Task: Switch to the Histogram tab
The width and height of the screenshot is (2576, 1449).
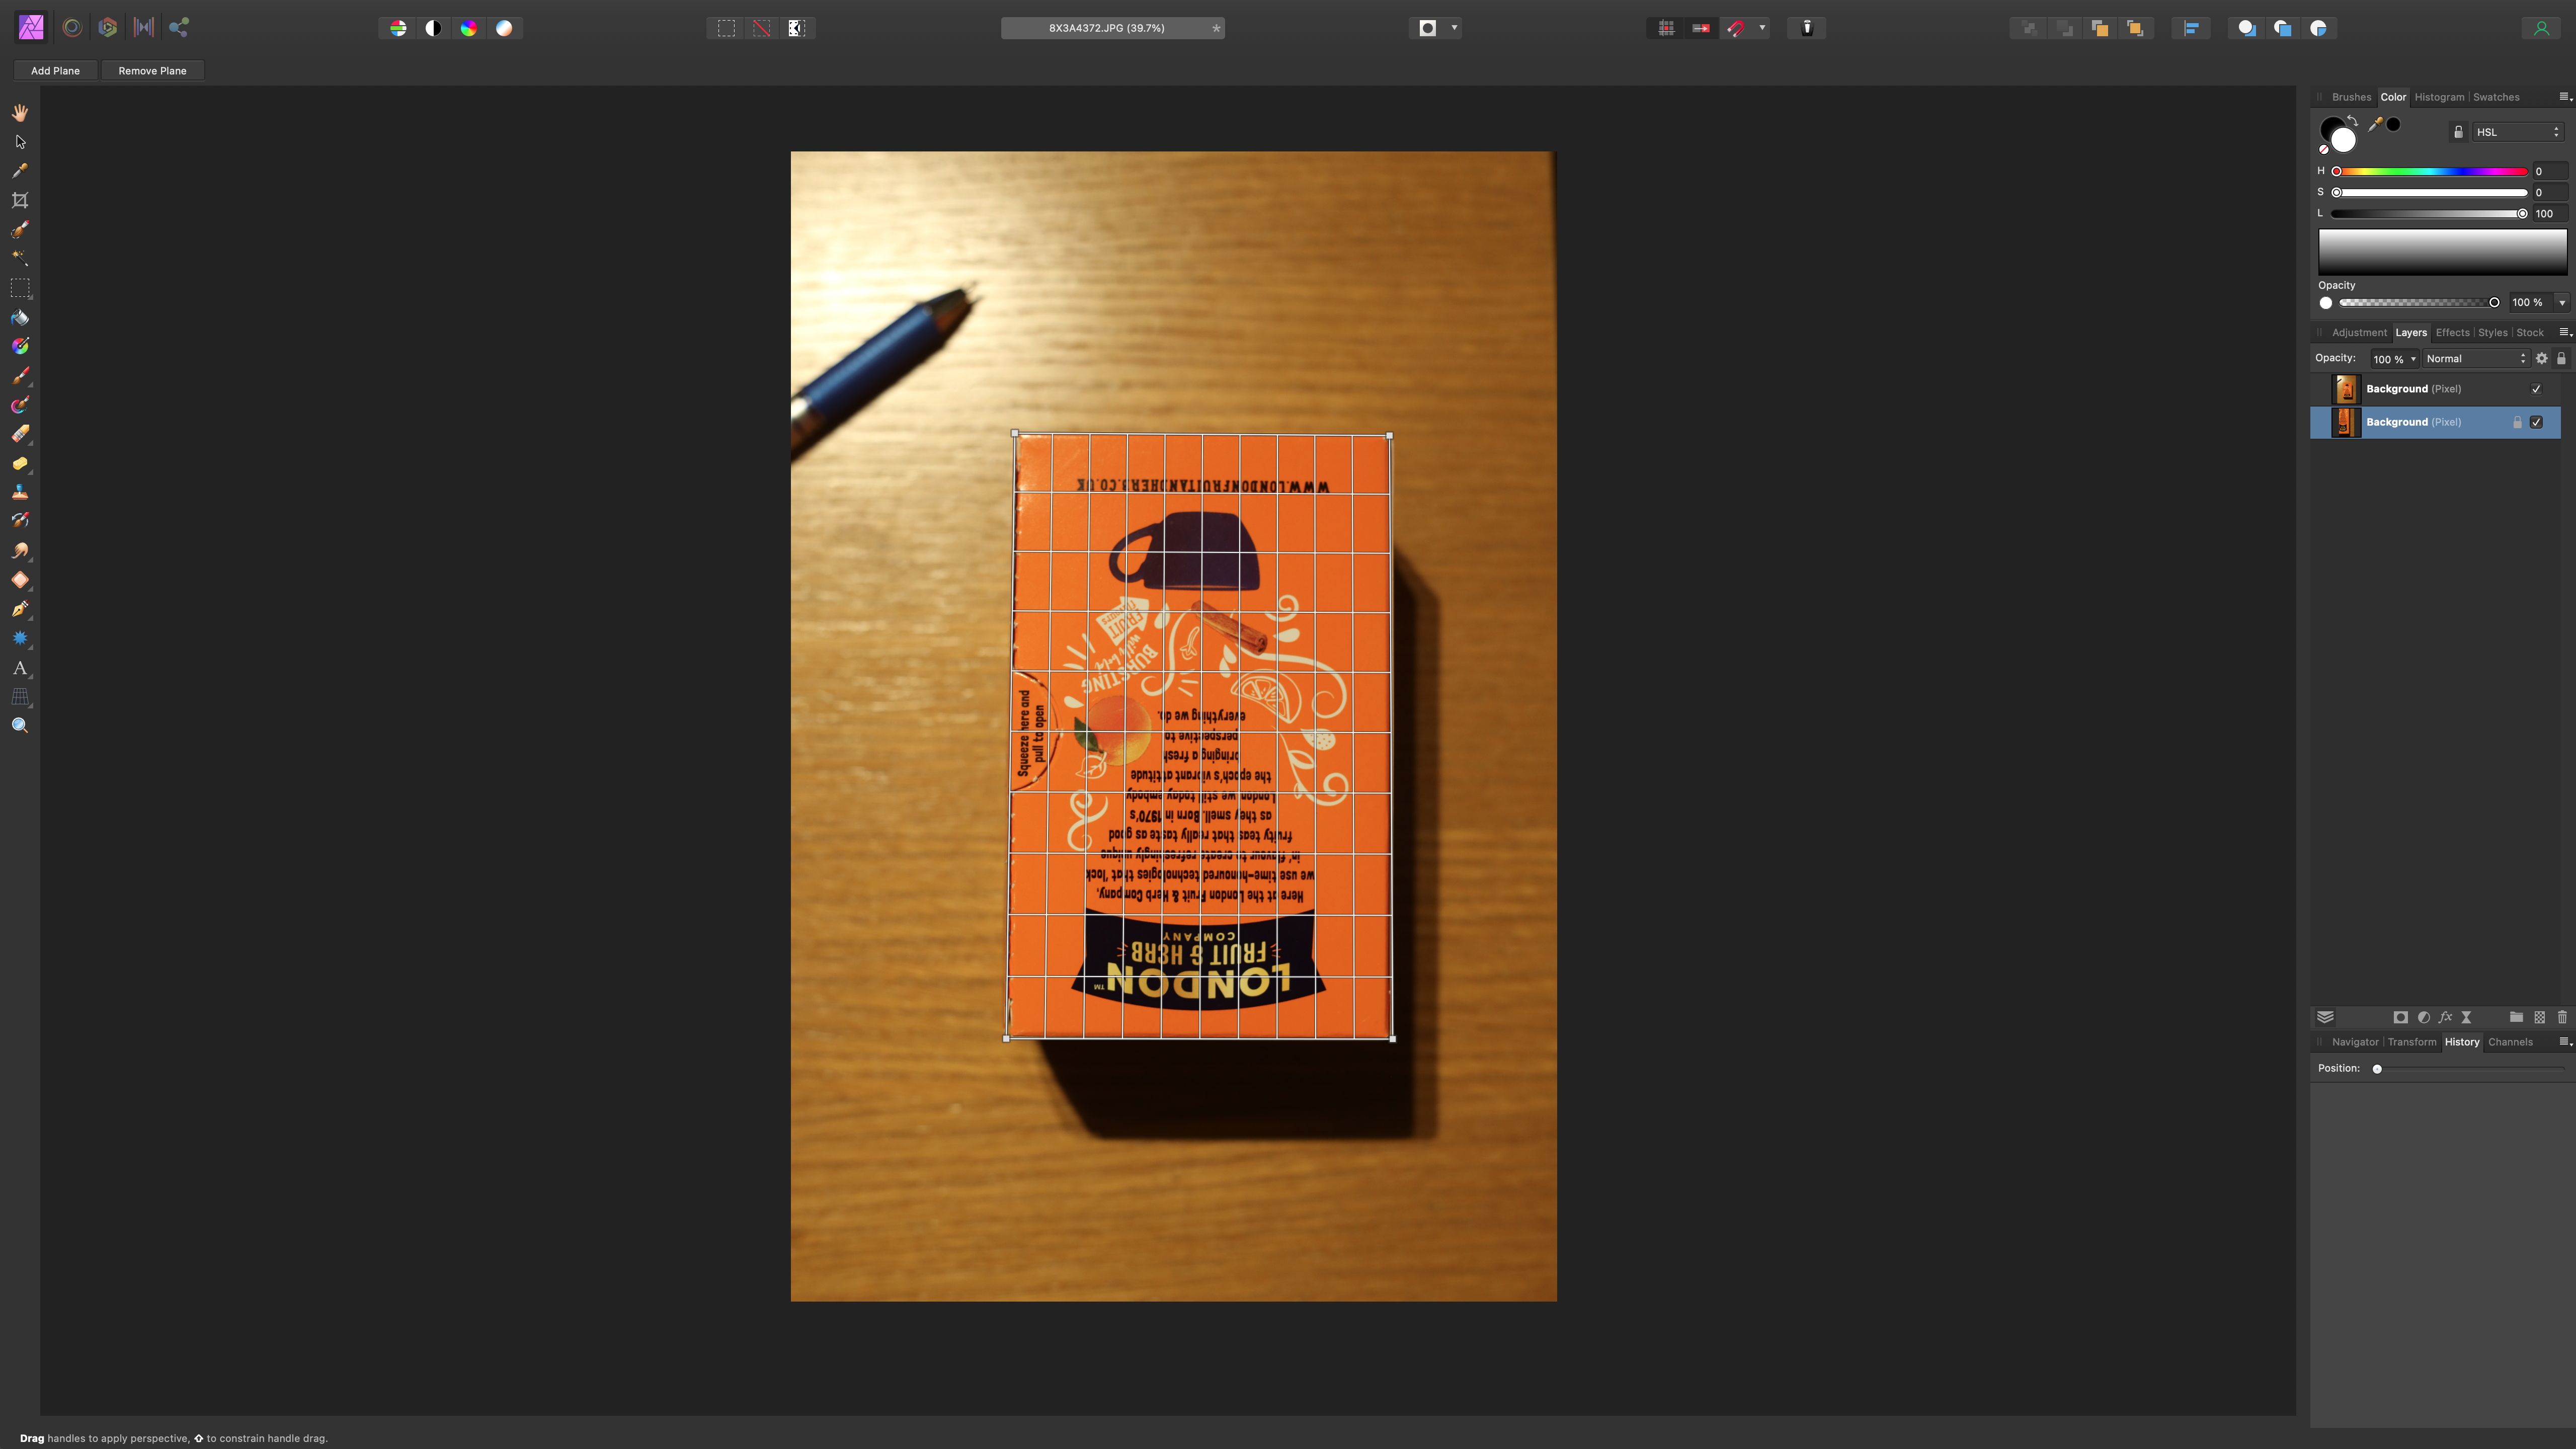Action: coord(2439,97)
